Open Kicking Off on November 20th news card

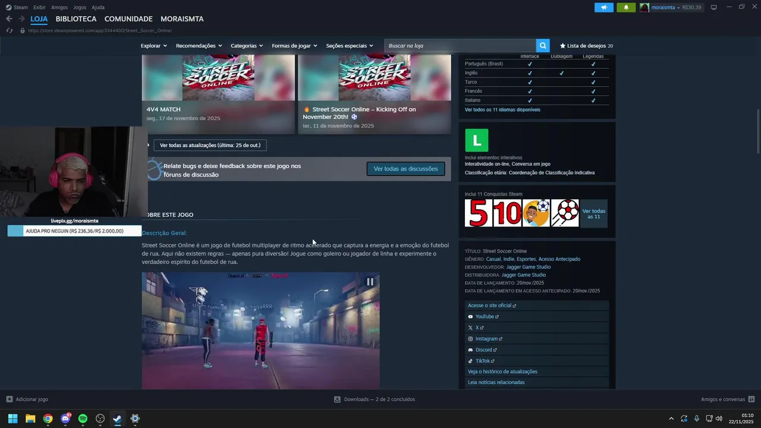click(375, 94)
